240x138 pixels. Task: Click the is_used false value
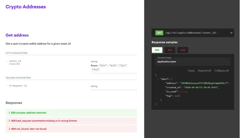pos(183,92)
